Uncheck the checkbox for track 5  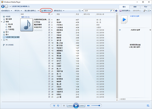point(49,30)
